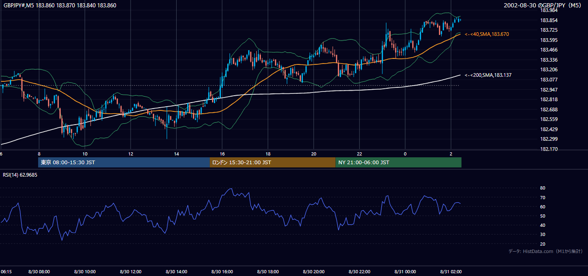Select the NY 21:00-06:00 JST session bar
Image resolution: width=588 pixels, height=276 pixels.
(x=398, y=162)
